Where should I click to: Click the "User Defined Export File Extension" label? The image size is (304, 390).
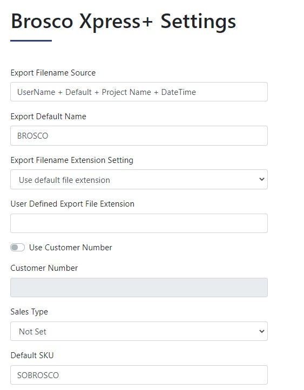point(72,204)
